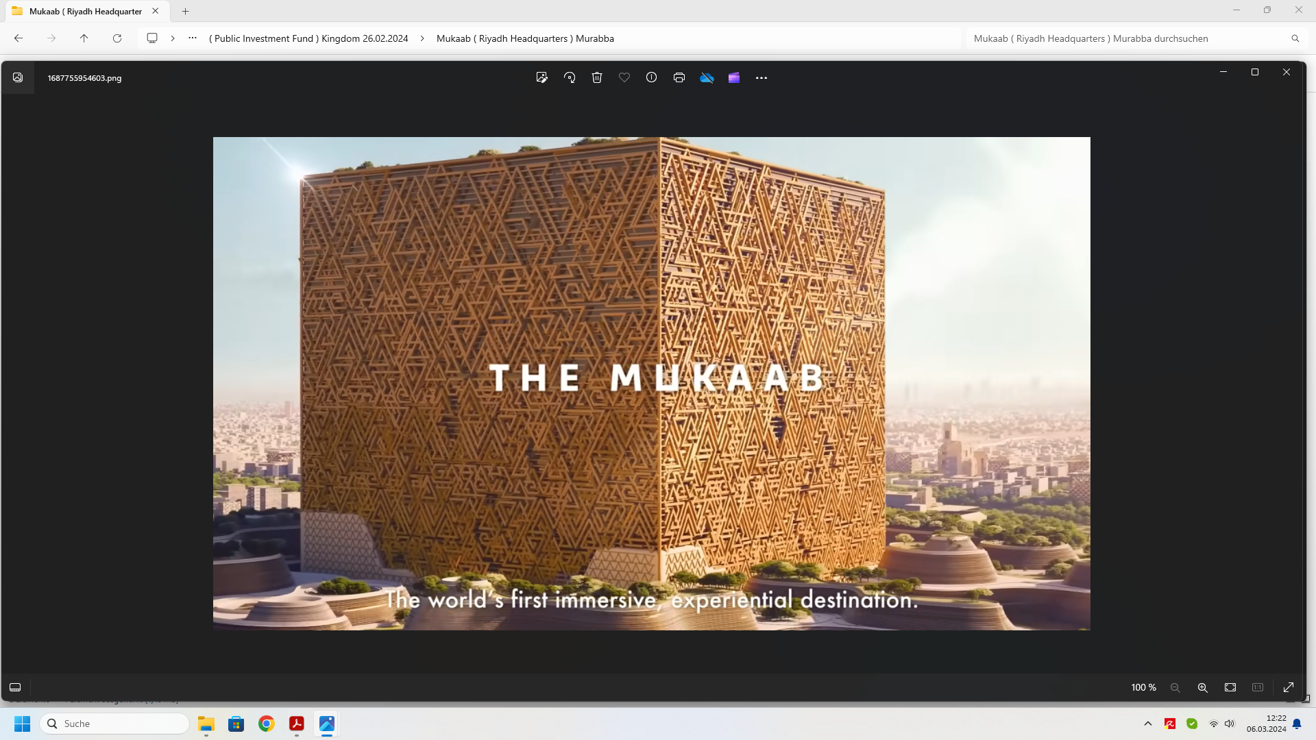Screen dimensions: 1316x740
Task: Open Microsoft Store from the taskbar
Action: (236, 724)
